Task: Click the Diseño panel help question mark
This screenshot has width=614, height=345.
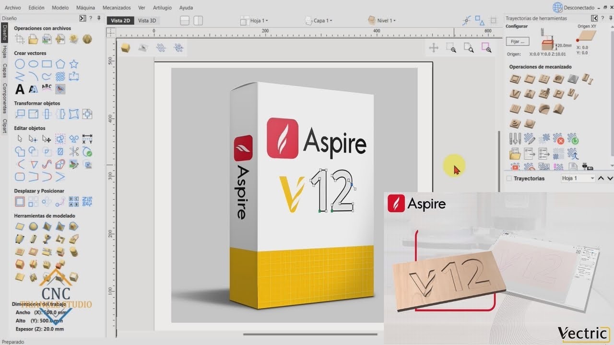Action: point(91,18)
